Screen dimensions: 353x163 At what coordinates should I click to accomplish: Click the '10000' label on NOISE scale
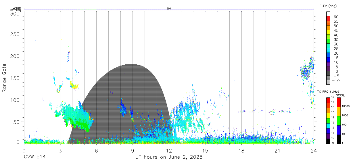coord(345,106)
